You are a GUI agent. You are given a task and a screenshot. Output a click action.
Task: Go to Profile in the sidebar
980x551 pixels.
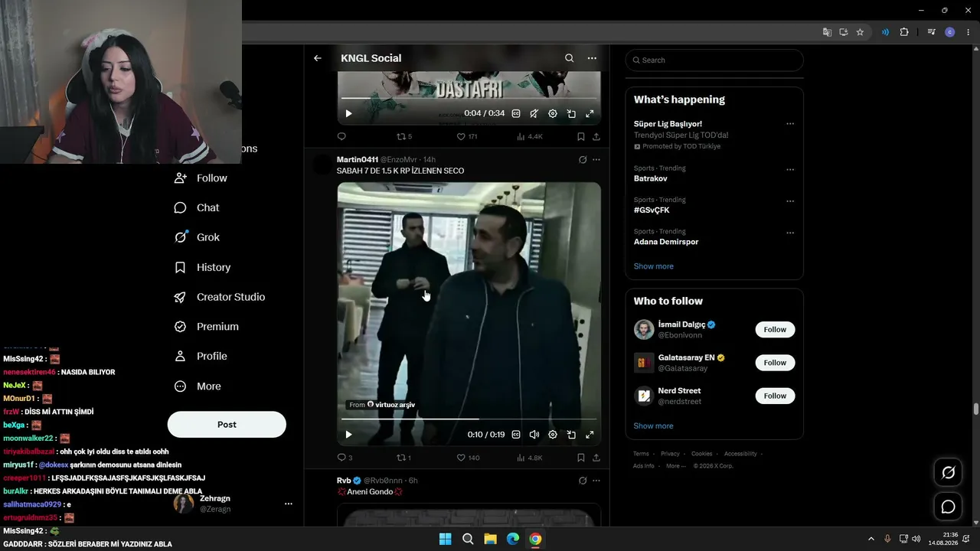[201, 356]
